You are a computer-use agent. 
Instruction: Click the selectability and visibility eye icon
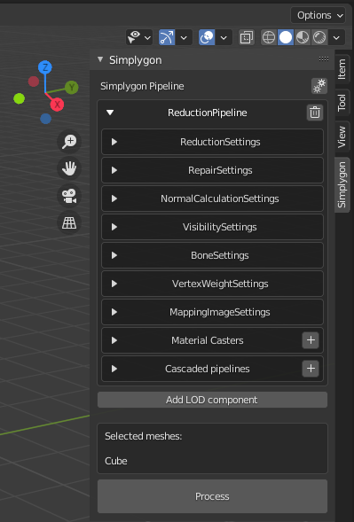(134, 37)
